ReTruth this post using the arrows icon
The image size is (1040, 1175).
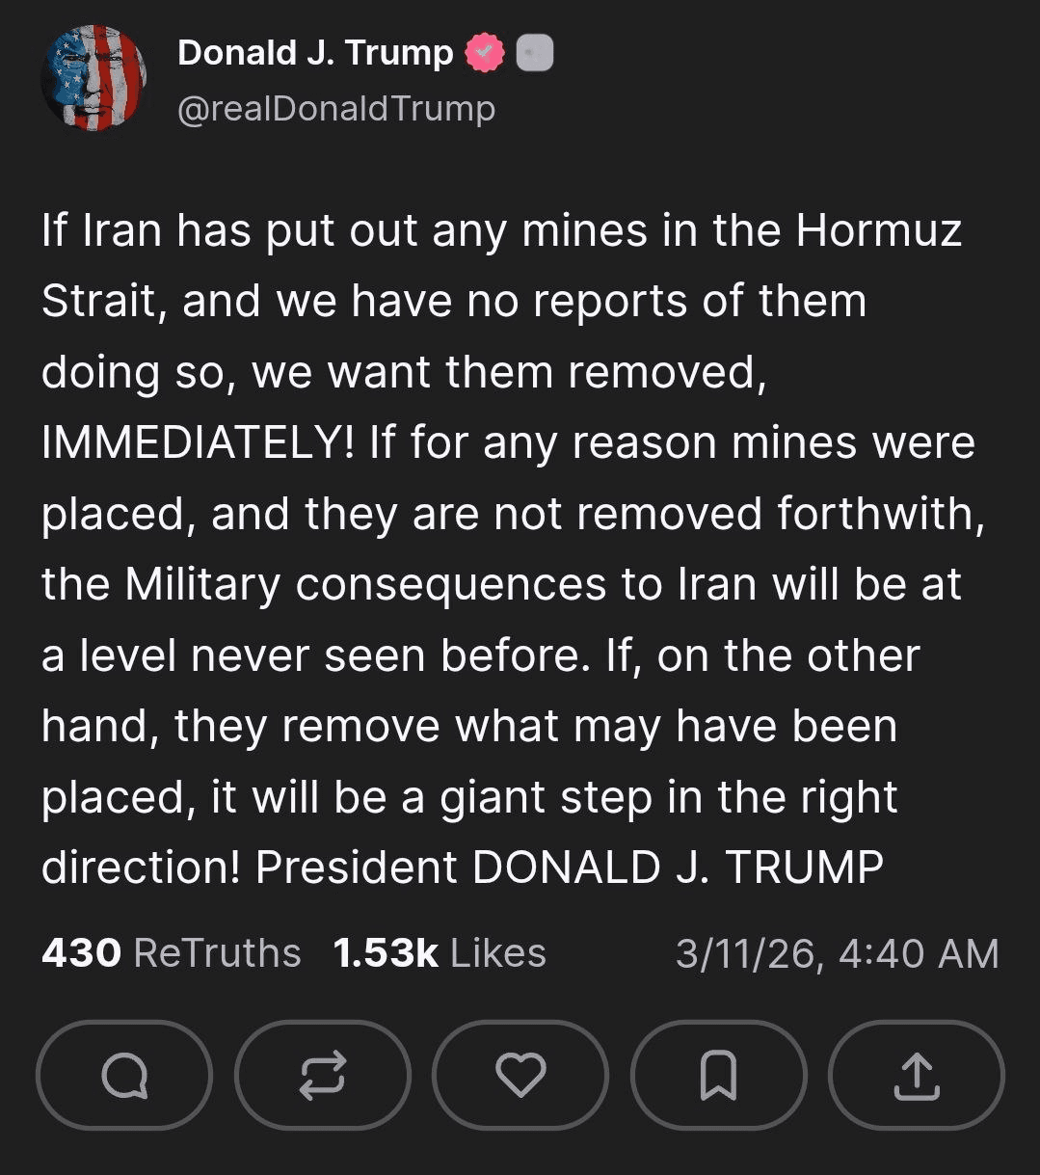(x=322, y=1075)
